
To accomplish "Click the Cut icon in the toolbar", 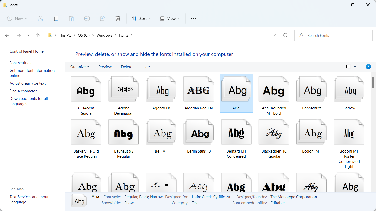I will (x=40, y=18).
